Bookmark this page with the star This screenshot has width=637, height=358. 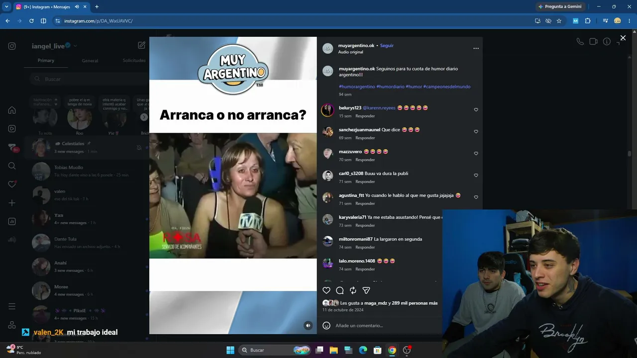559,21
